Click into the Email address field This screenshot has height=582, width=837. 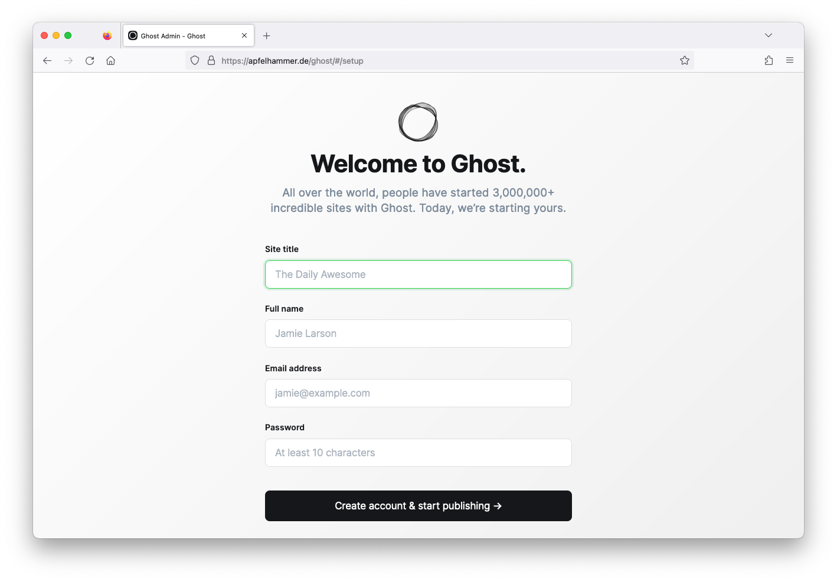(418, 393)
